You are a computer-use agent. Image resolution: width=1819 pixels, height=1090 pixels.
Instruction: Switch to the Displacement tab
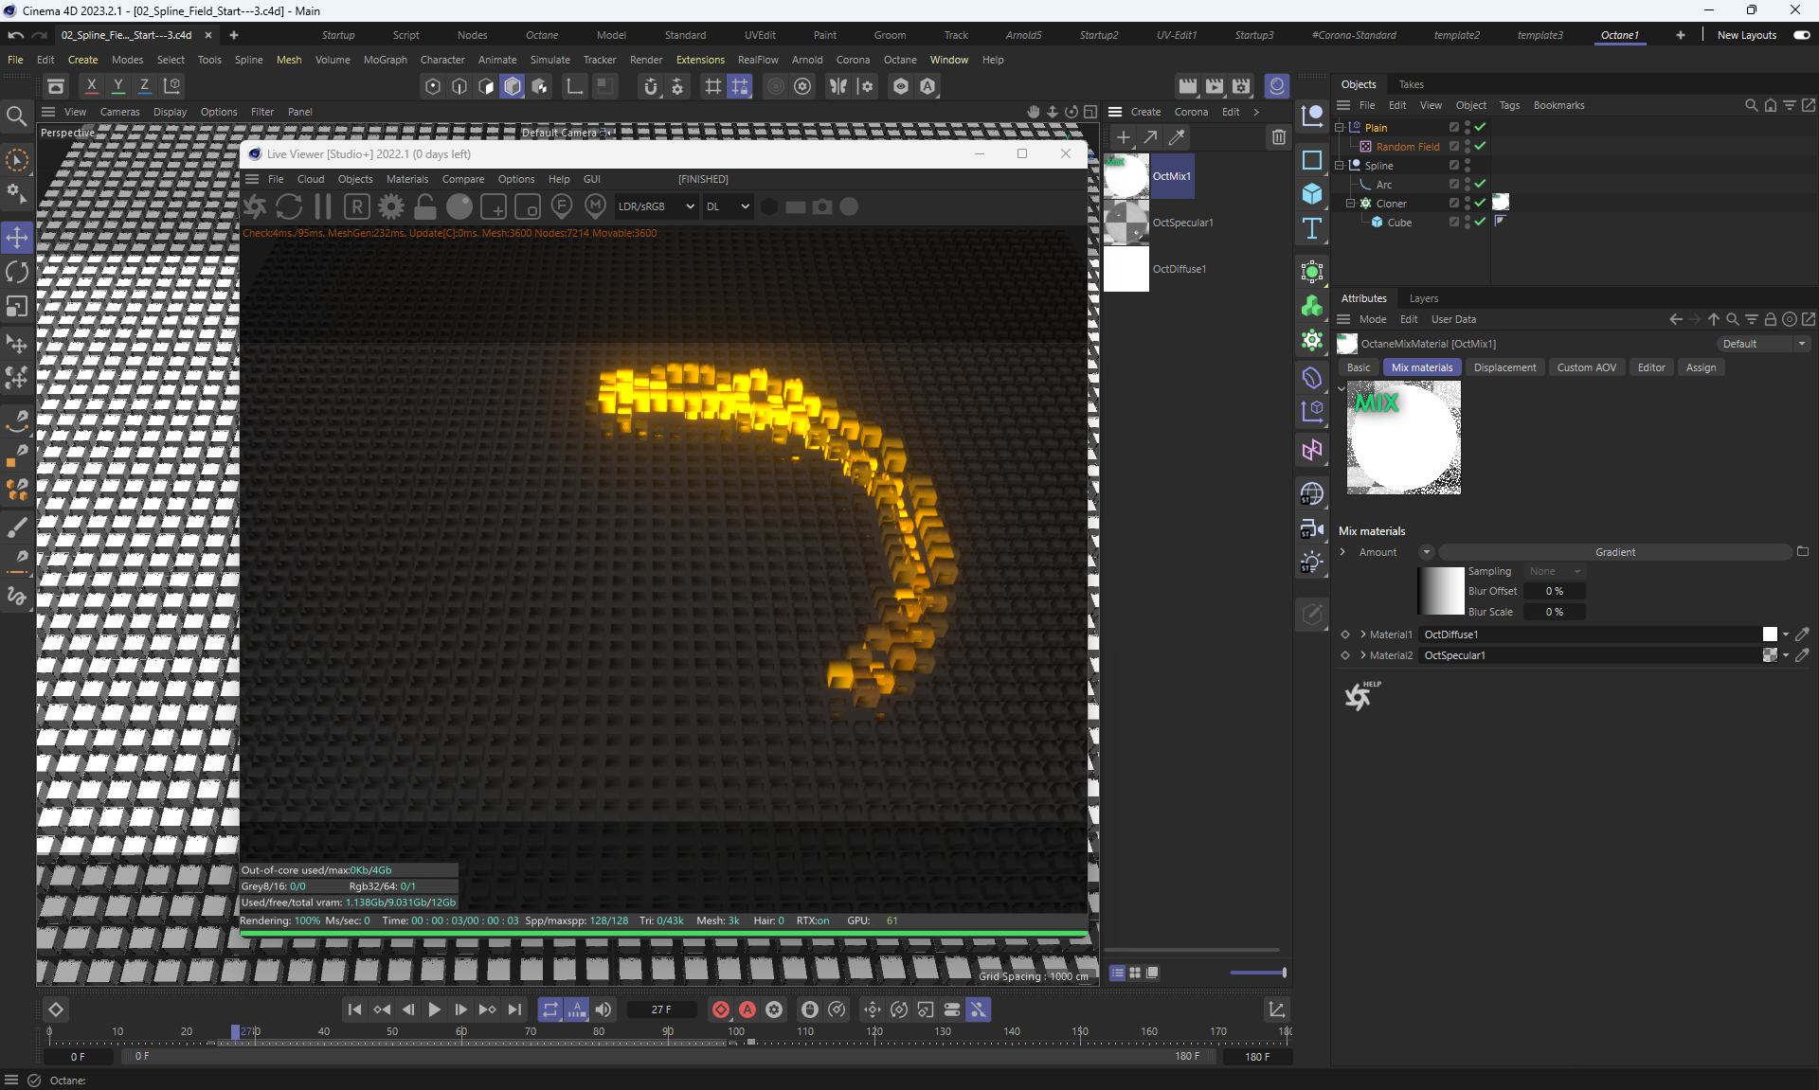[1504, 367]
